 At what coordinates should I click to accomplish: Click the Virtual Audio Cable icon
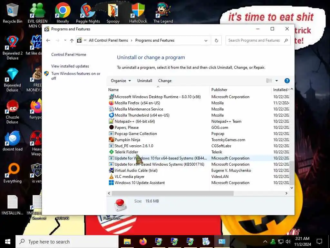click(111, 170)
